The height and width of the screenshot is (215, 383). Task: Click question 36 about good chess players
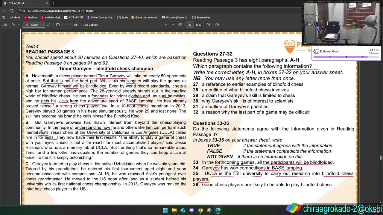[263, 185]
